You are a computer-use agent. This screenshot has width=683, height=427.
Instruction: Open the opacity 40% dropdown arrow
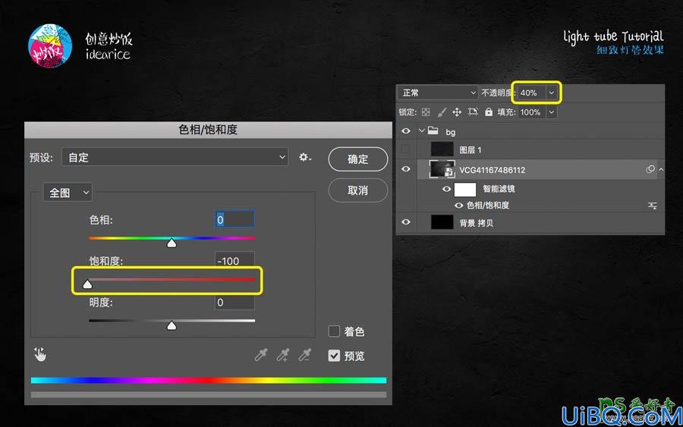(552, 93)
